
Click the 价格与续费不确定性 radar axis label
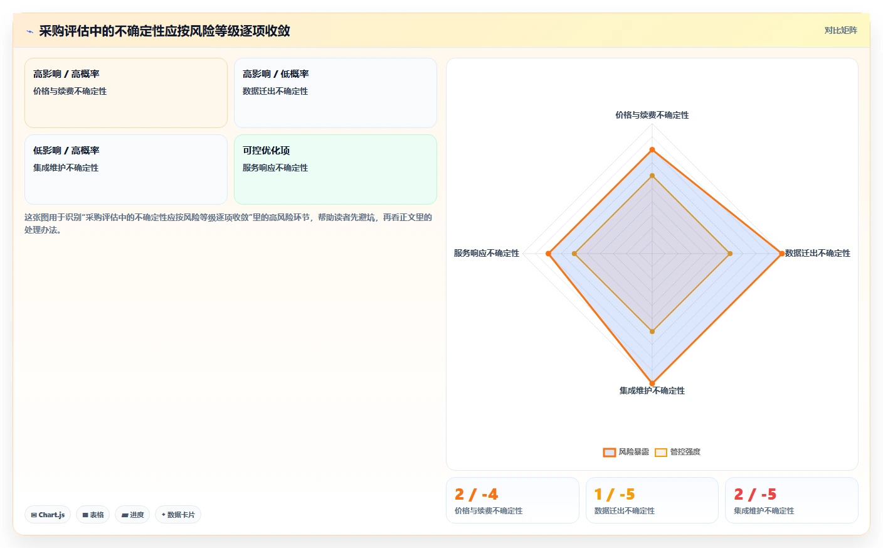click(652, 115)
